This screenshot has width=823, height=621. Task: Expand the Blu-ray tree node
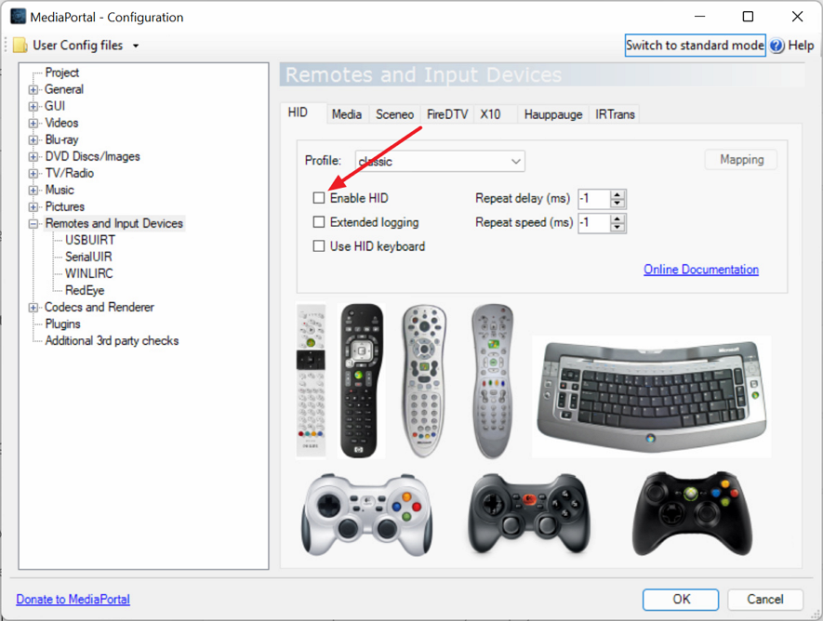coord(33,140)
